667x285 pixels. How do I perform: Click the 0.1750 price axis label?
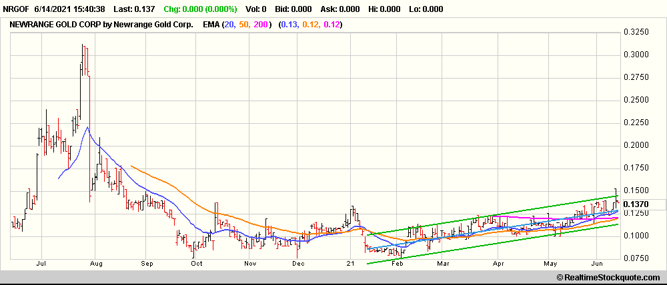click(636, 168)
